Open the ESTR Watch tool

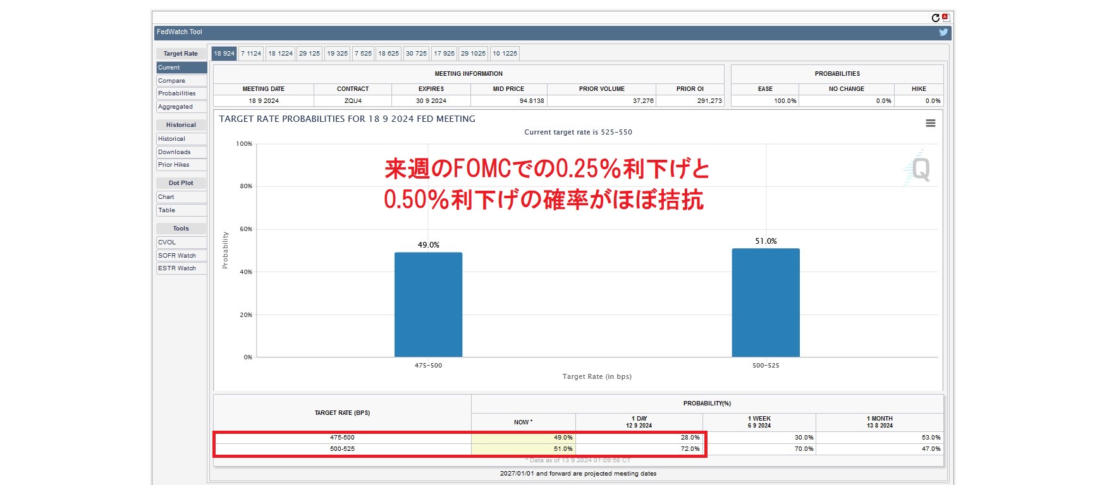pos(181,268)
